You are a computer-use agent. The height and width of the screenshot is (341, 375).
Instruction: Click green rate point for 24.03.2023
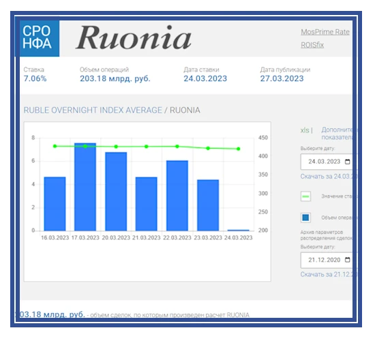tap(238, 149)
